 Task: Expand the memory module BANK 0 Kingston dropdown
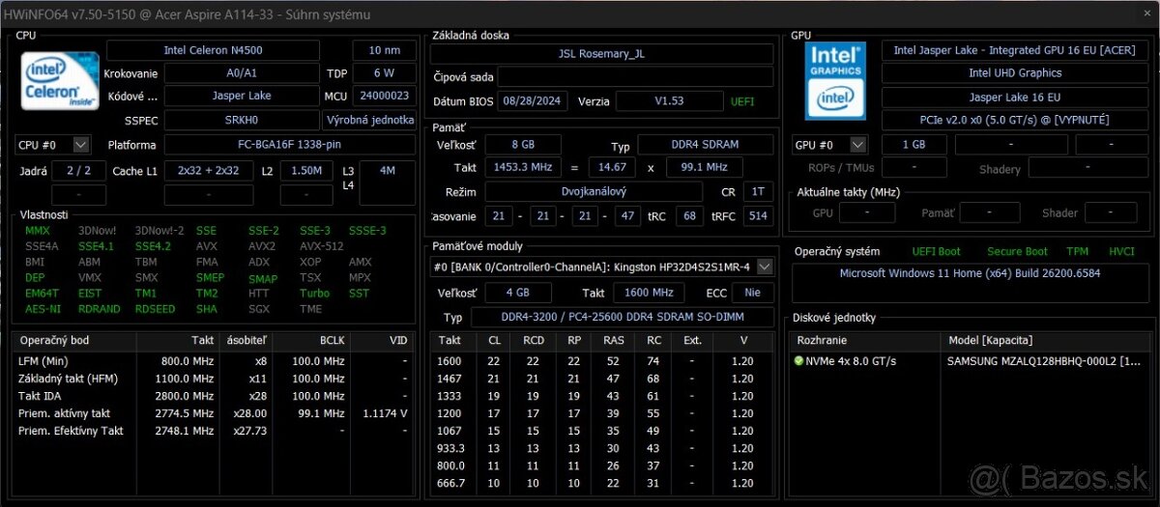coord(601,267)
